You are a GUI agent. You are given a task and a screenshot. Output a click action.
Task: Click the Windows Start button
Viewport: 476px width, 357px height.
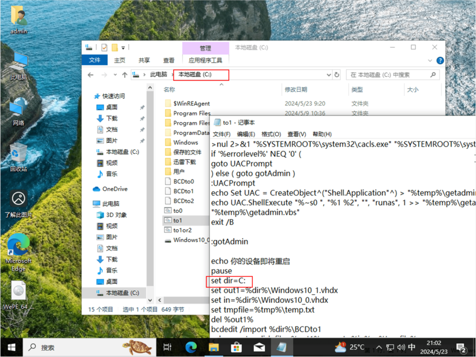coord(11,347)
